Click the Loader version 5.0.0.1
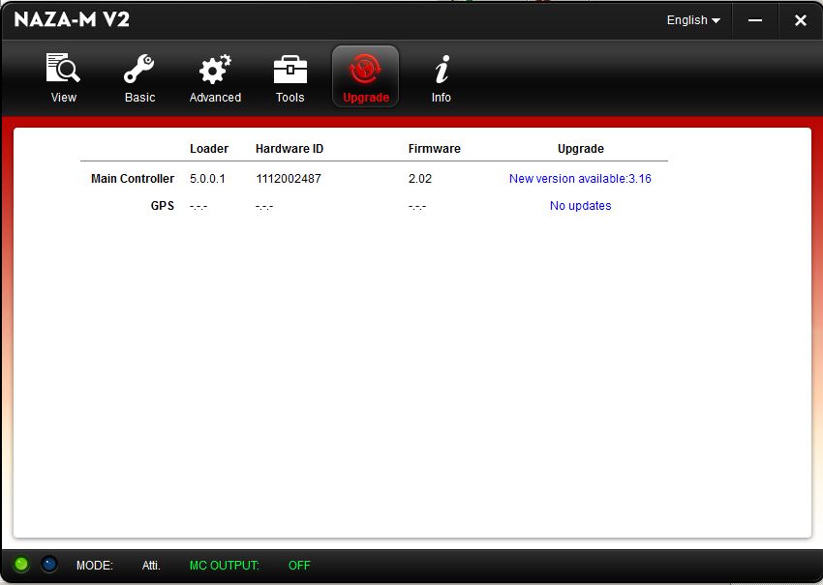823x585 pixels. (207, 179)
